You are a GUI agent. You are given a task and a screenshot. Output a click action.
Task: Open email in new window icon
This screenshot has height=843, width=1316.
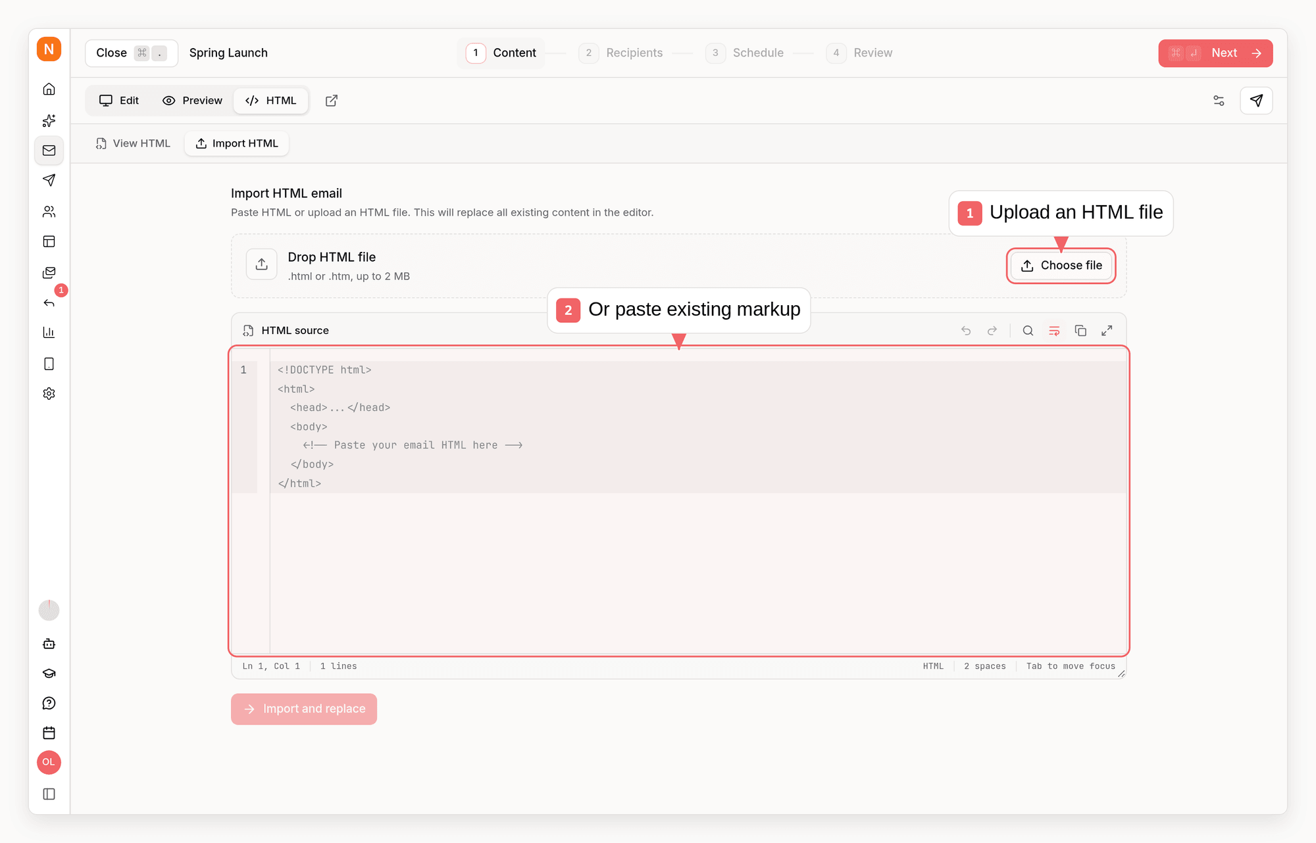click(332, 101)
